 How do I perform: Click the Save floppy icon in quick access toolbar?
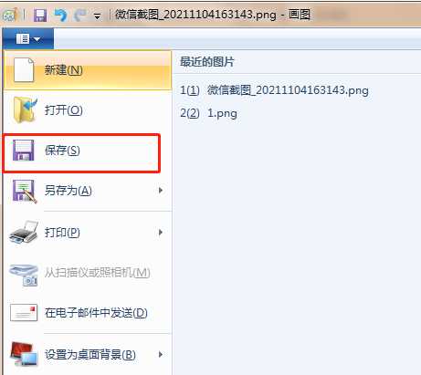(x=40, y=15)
